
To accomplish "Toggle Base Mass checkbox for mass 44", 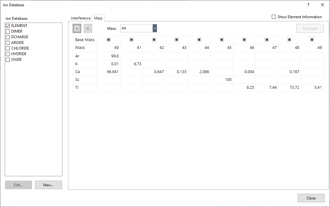I will tap(199, 40).
